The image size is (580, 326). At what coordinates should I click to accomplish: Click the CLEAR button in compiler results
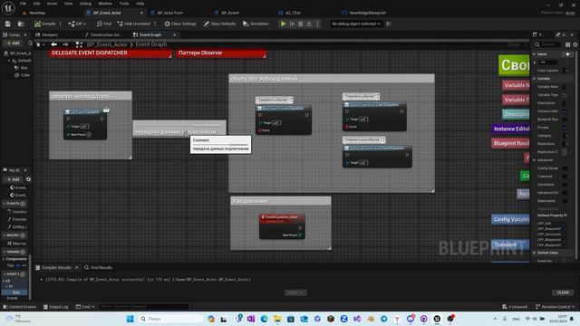(x=563, y=292)
